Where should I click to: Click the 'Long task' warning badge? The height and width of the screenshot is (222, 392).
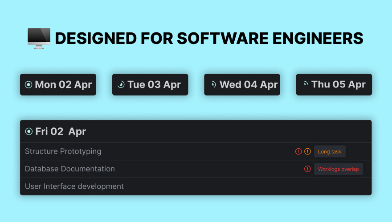point(330,151)
